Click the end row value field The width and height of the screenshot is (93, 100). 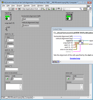click(10, 56)
